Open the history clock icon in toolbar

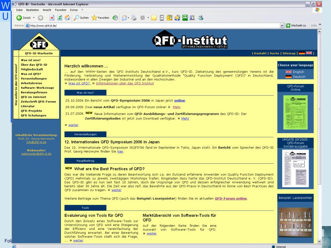tap(115, 18)
